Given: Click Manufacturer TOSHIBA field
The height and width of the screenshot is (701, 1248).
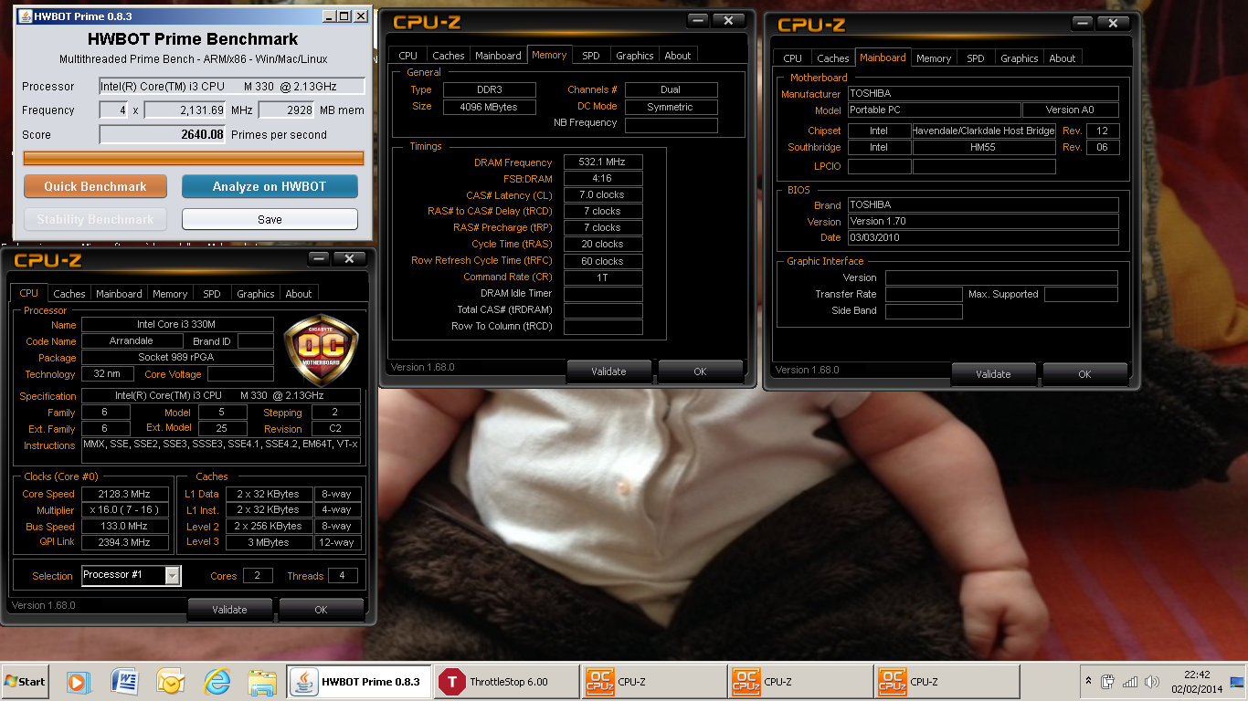Looking at the screenshot, I should coord(983,93).
